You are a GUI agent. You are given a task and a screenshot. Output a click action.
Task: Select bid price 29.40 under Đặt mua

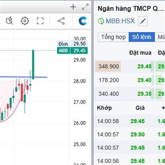tap(144, 80)
